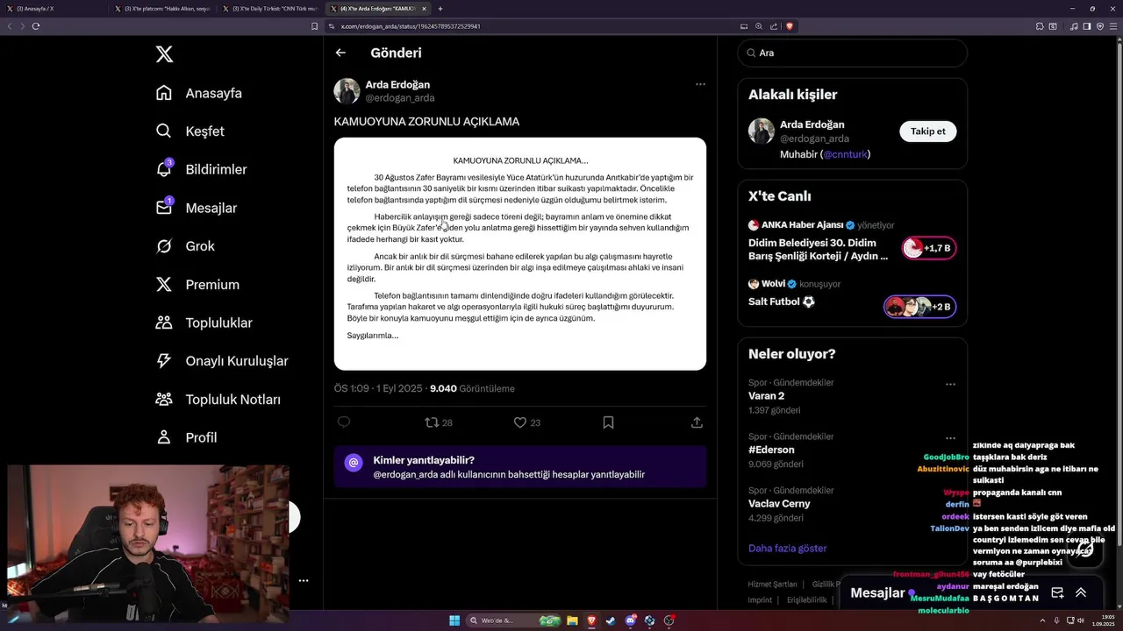Switch to the Anasayfa / X browser tab
This screenshot has height=631, width=1123.
pyautogui.click(x=54, y=9)
